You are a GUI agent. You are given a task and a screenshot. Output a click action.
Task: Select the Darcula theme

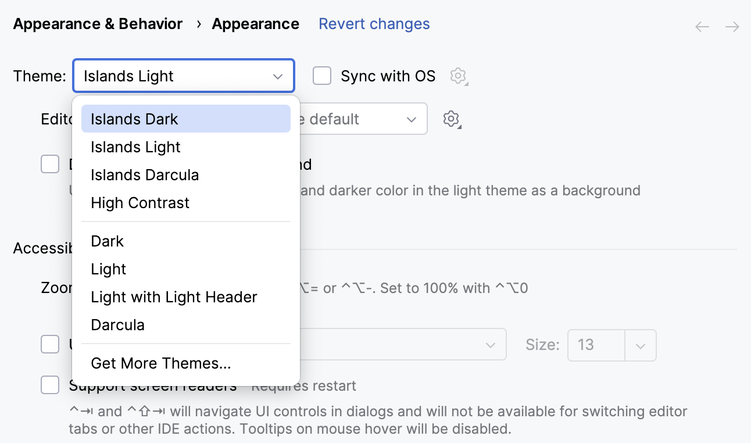point(117,324)
